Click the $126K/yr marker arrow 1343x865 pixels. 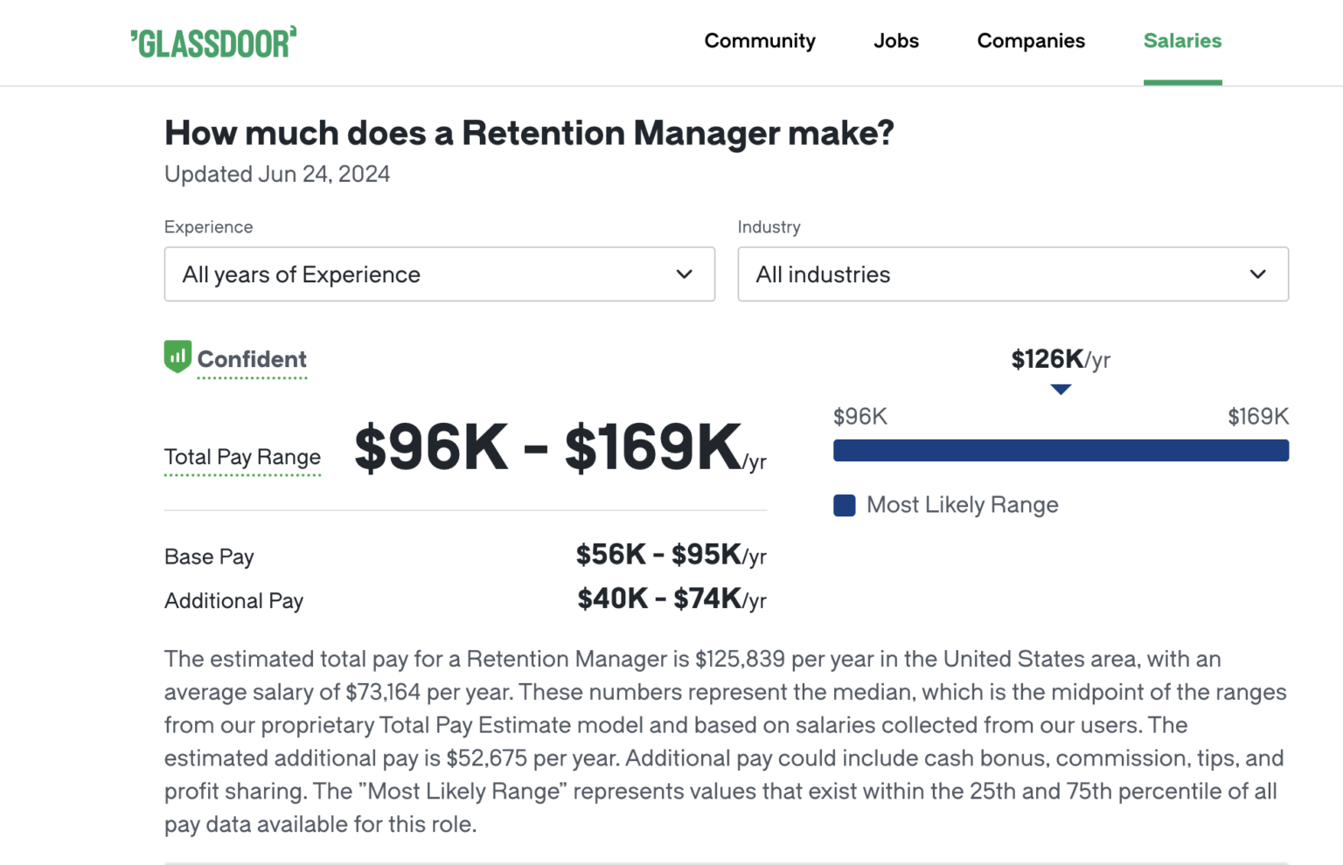tap(1061, 390)
